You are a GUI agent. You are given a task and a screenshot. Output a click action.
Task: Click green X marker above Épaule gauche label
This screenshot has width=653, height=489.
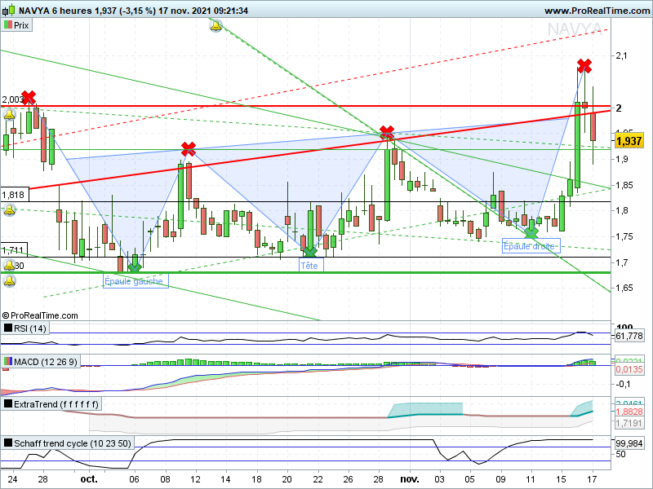tap(134, 267)
